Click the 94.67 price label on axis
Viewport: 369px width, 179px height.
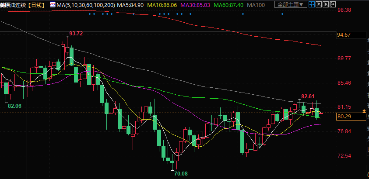pyautogui.click(x=345, y=35)
